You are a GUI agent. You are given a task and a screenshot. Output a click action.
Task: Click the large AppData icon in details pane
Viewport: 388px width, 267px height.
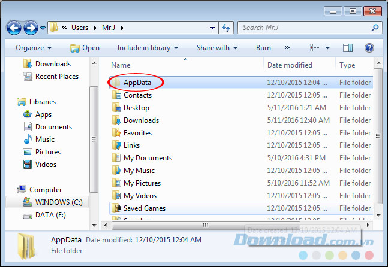[28, 246]
